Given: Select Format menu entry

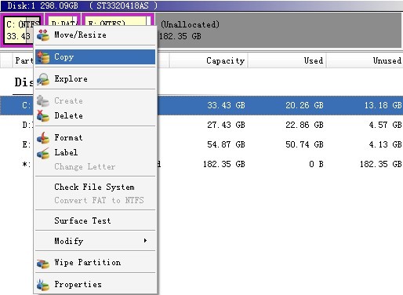Looking at the screenshot, I should pos(96,137).
